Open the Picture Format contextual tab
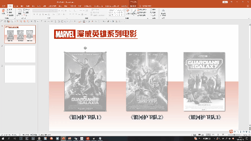Screen dimensions: 251x141 pos(133,6)
